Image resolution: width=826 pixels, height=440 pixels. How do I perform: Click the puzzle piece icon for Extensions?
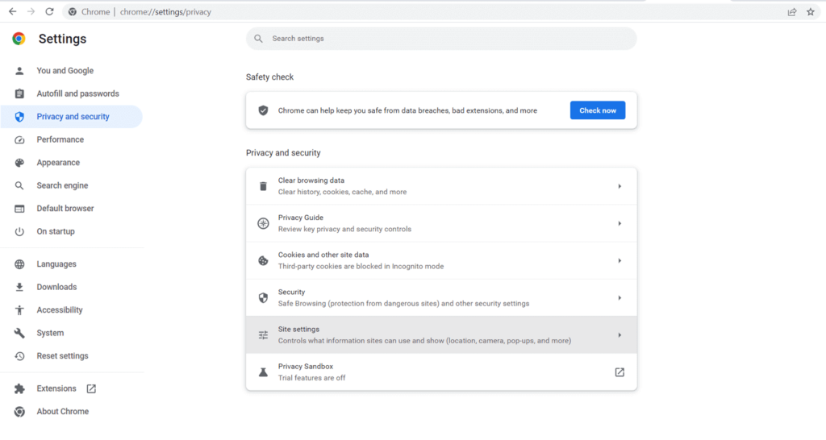[19, 388]
